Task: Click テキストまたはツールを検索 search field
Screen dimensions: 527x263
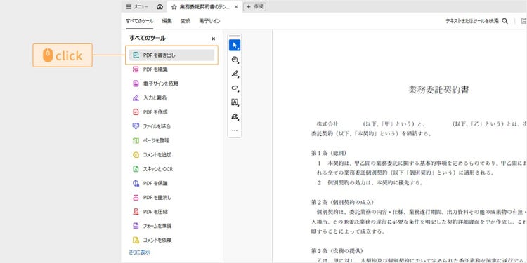Action: (472, 21)
